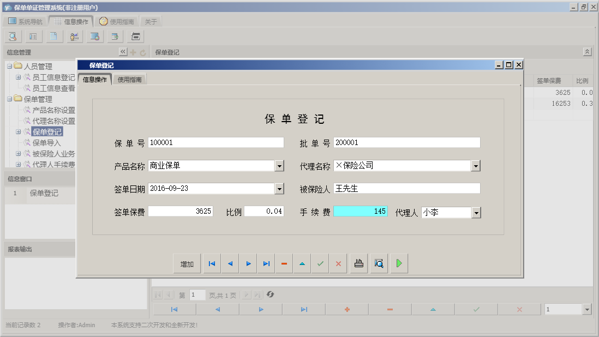Jump to first record in 保单登记 dialog toolbar

[212, 264]
